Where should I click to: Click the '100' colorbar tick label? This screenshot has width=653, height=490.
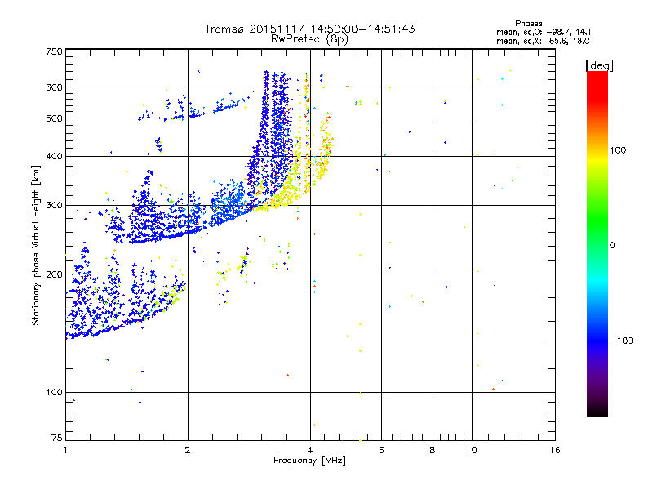coord(618,150)
